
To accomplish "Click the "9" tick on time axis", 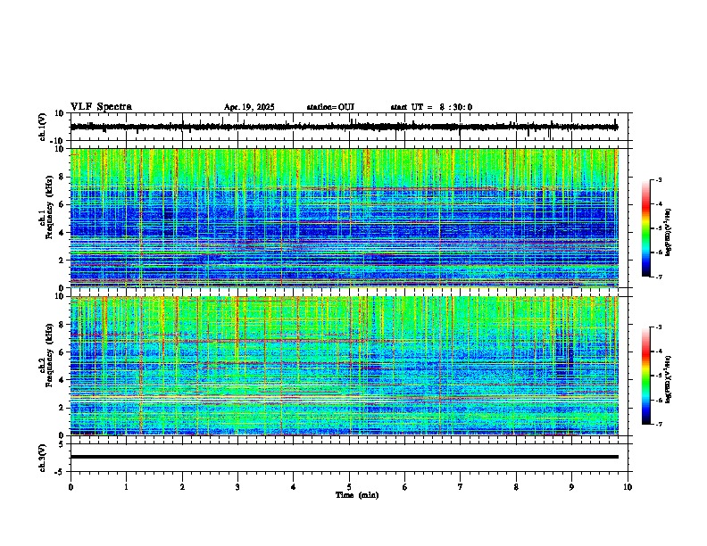I will click(x=571, y=487).
